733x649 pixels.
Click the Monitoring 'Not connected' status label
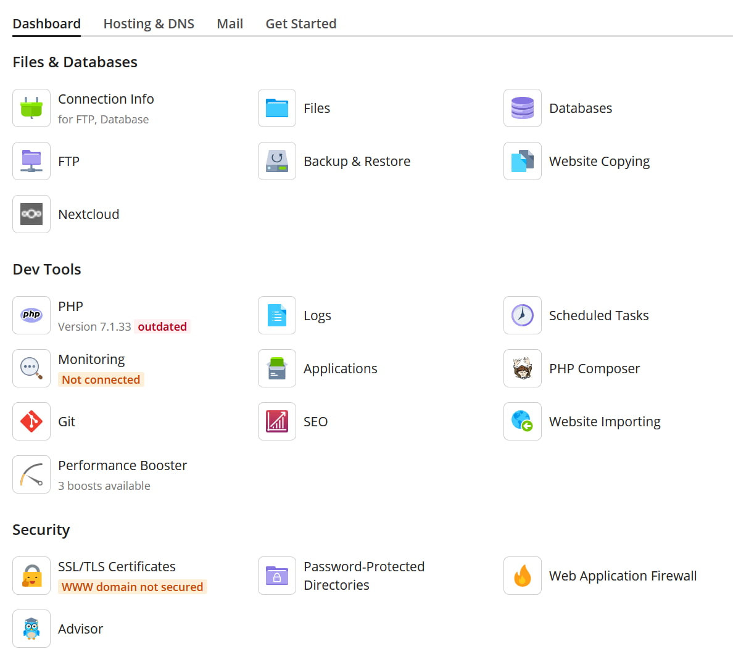coord(101,379)
